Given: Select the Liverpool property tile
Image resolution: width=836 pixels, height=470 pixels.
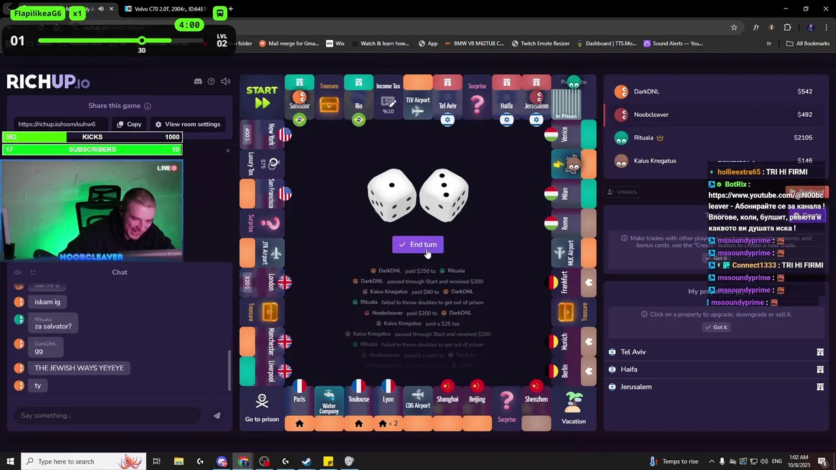Looking at the screenshot, I should tap(262, 371).
